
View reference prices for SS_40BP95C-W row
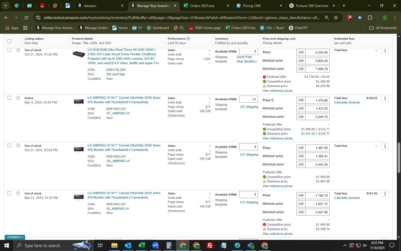tap(277, 186)
